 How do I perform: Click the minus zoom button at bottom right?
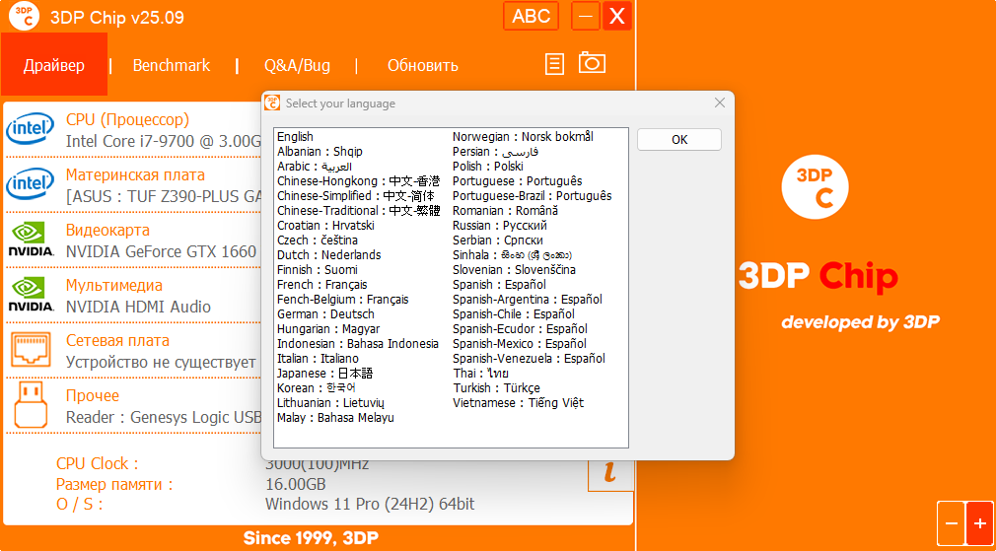951,523
